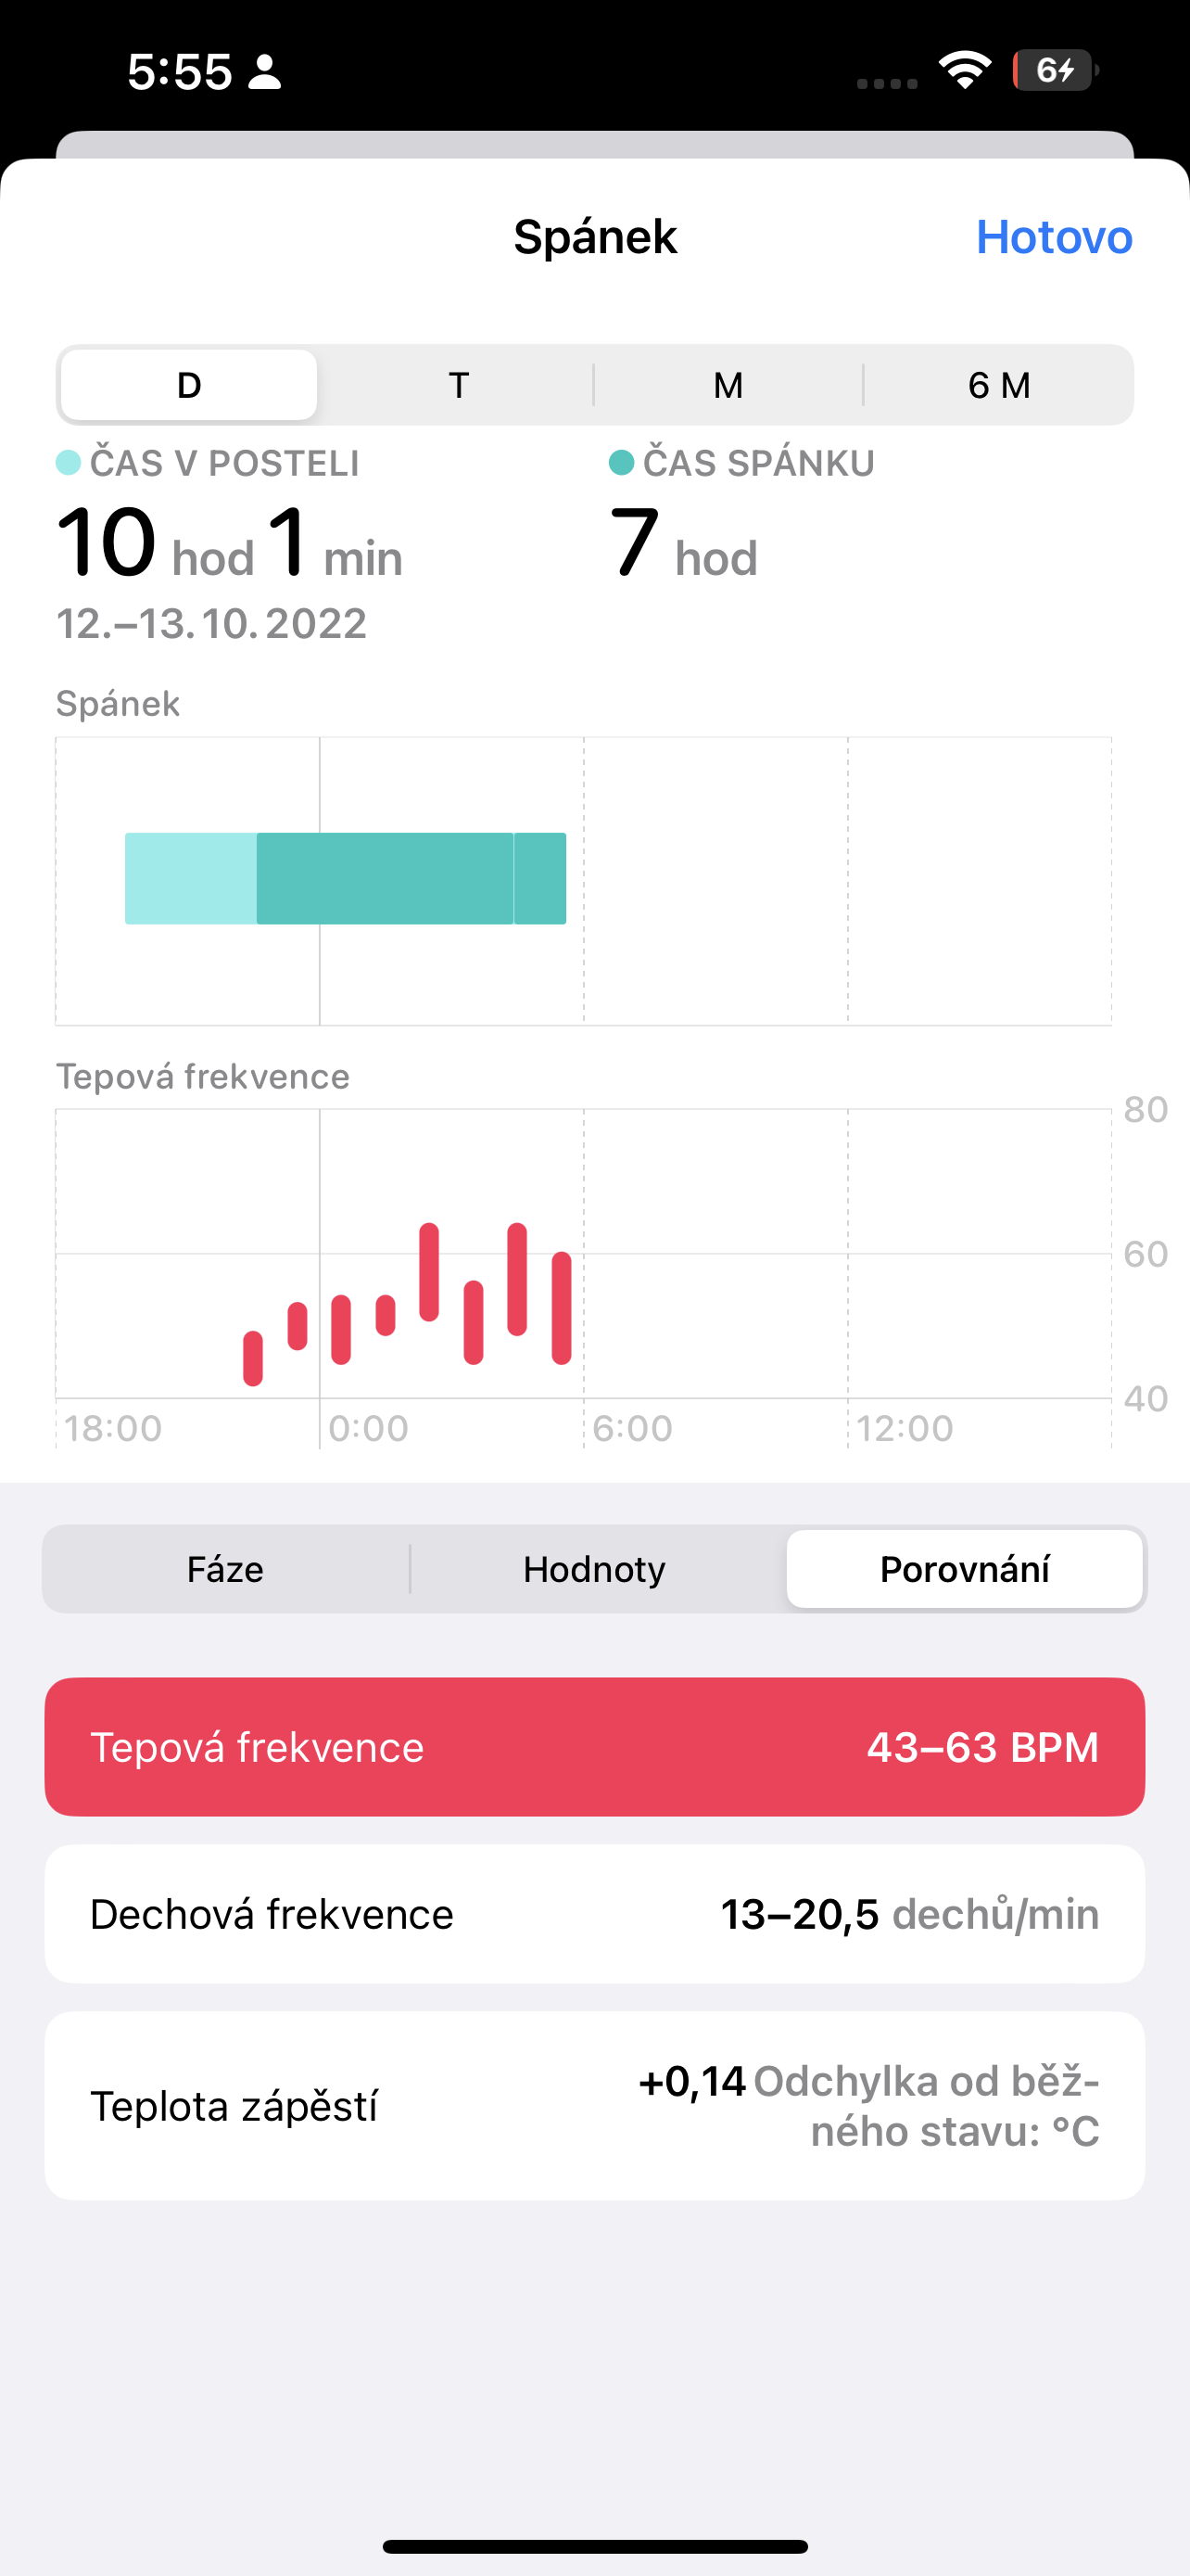
Task: Tap the Hotovo done button
Action: [1053, 237]
